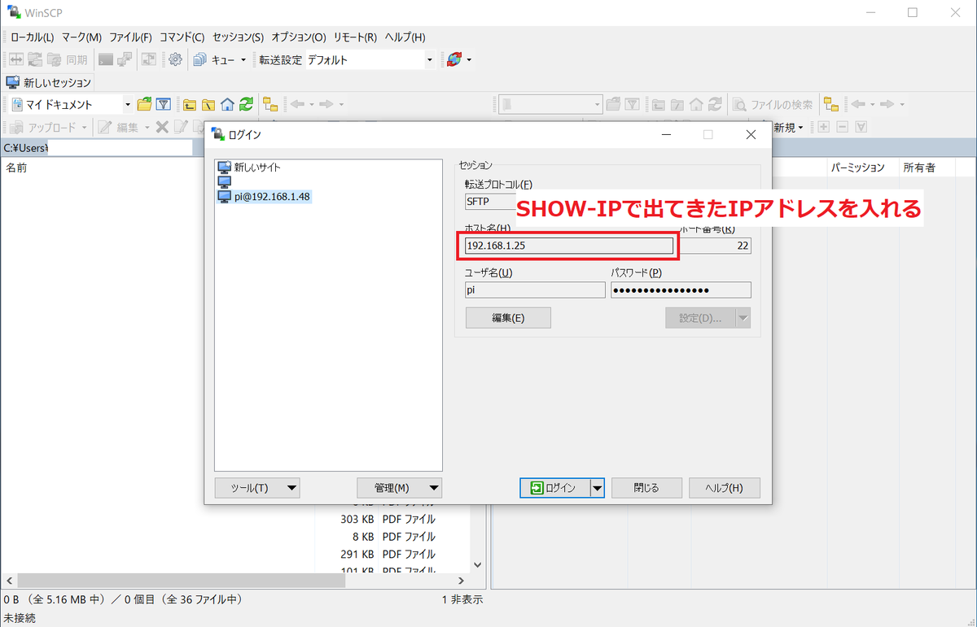Click the local path field C:¥Users¥

coord(98,148)
